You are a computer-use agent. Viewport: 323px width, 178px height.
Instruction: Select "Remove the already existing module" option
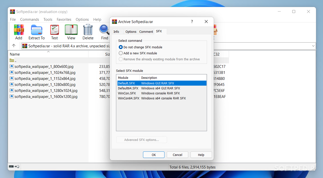point(159,59)
